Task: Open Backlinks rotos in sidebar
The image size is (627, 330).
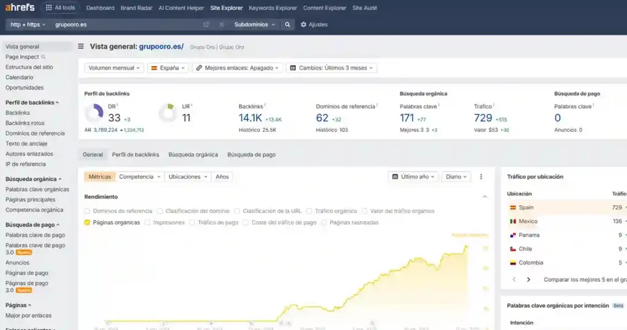Action: tap(24, 123)
